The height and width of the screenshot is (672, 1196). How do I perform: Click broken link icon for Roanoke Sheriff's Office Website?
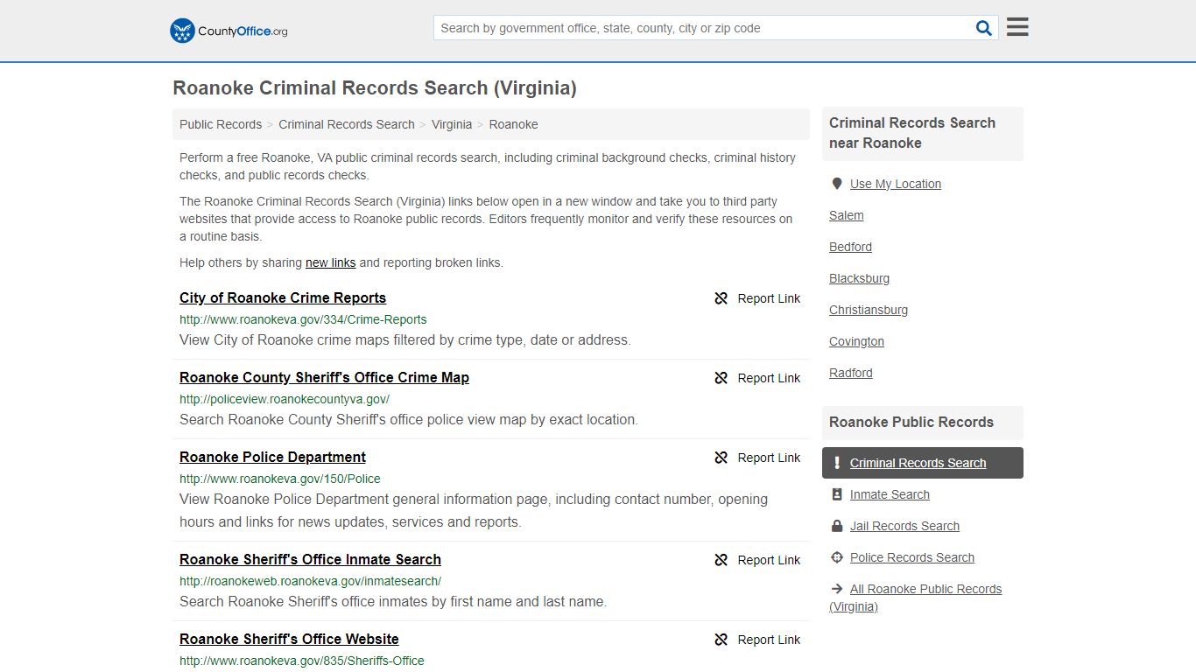click(721, 640)
